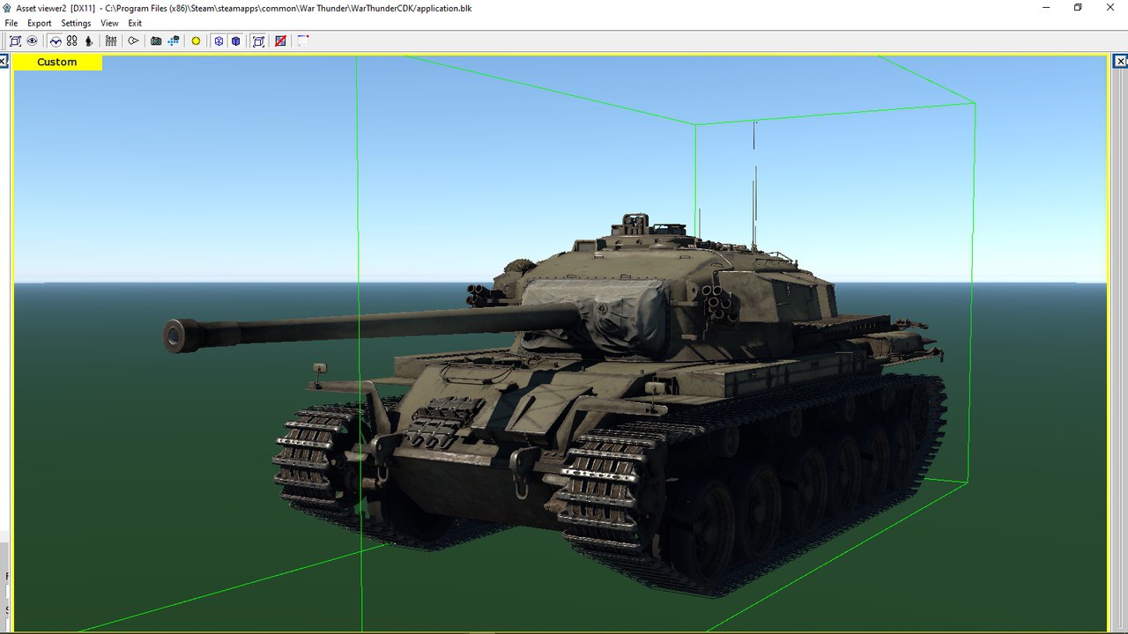Click the blue dotted camera toolbar icon
The image size is (1128, 634).
click(174, 41)
